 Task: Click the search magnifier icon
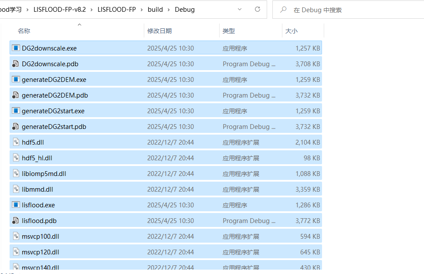(284, 9)
